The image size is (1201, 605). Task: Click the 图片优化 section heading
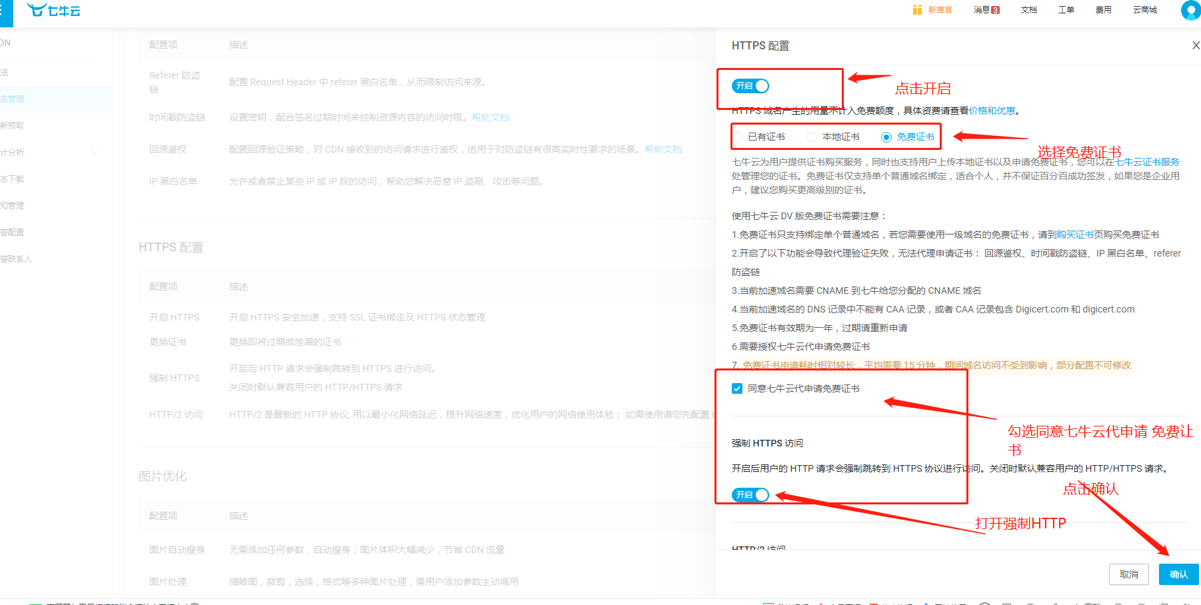pos(163,476)
